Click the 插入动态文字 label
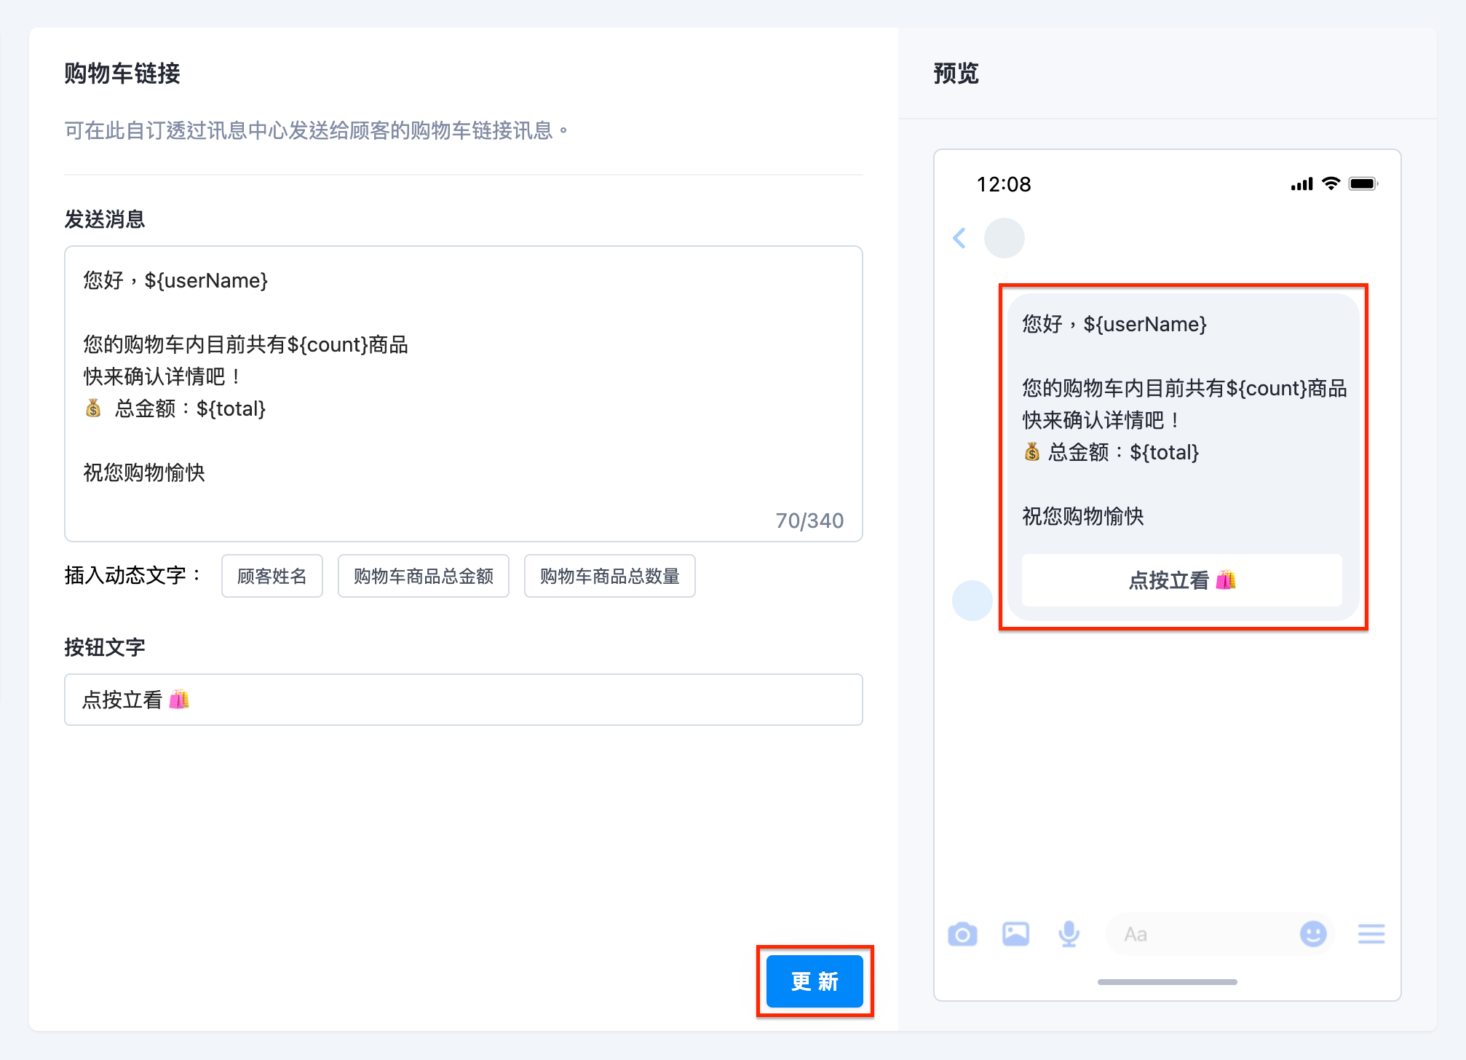The width and height of the screenshot is (1466, 1060). [132, 576]
